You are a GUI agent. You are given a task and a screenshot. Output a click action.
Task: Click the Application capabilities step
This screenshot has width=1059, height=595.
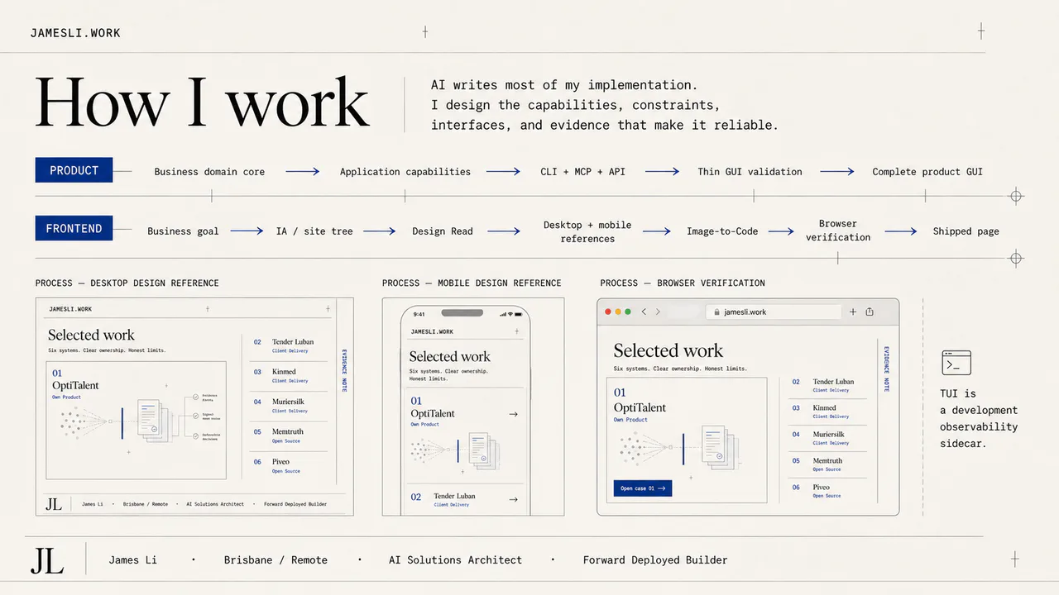coord(405,172)
